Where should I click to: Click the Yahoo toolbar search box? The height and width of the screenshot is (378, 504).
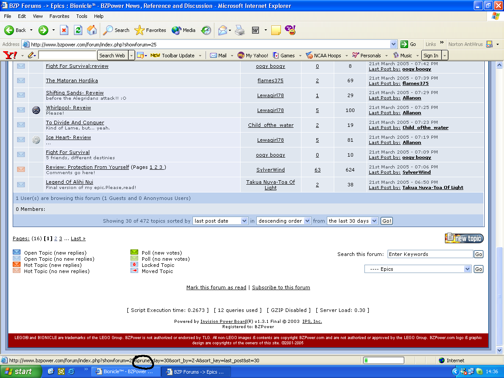tap(67, 55)
